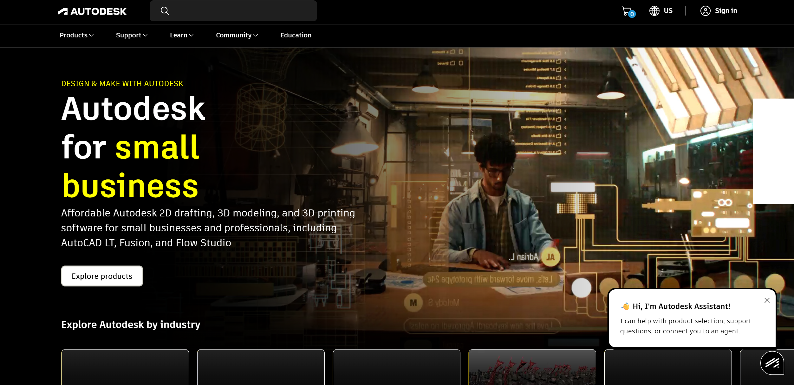Expand the Support menu

tap(132, 35)
